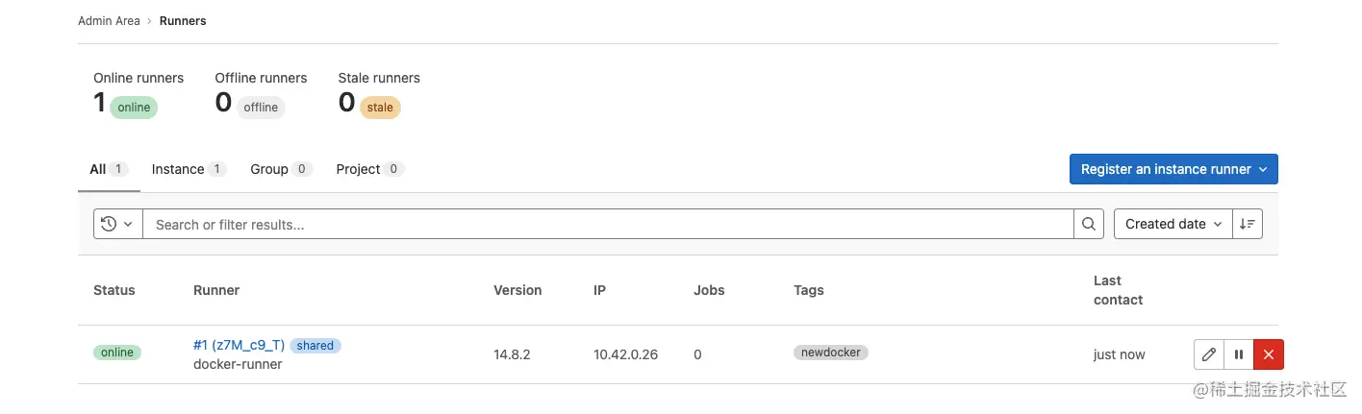Click the green online status badge in row
The width and height of the screenshot is (1362, 414).
(x=117, y=353)
